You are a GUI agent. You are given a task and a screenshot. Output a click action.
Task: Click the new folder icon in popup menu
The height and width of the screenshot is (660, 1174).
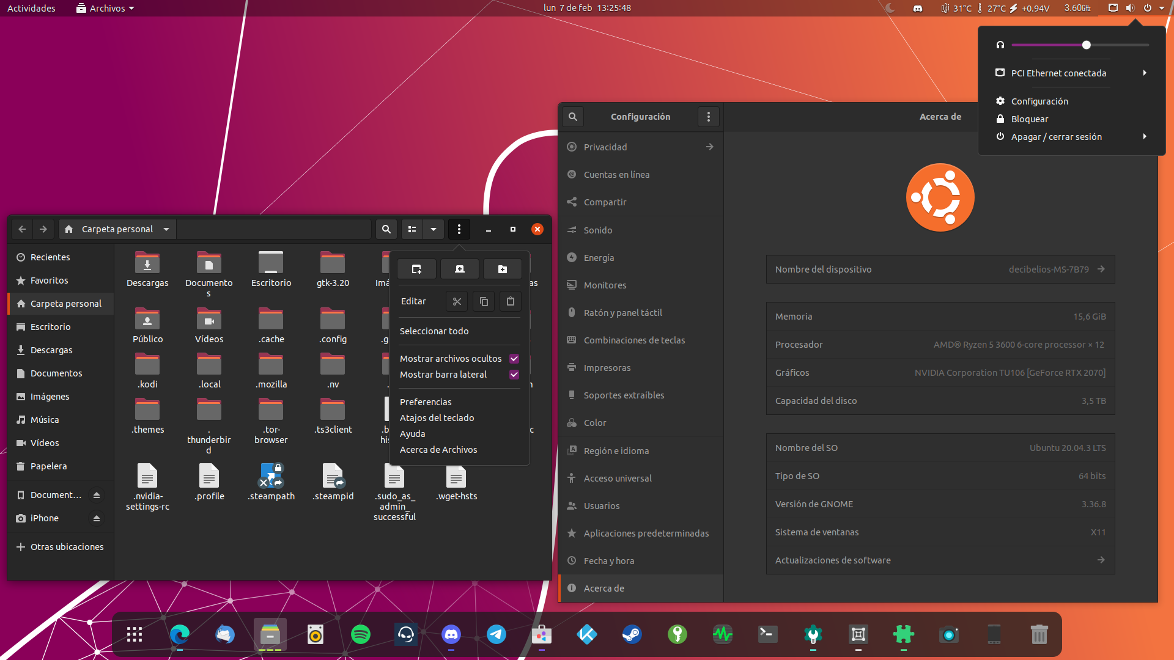tap(502, 269)
